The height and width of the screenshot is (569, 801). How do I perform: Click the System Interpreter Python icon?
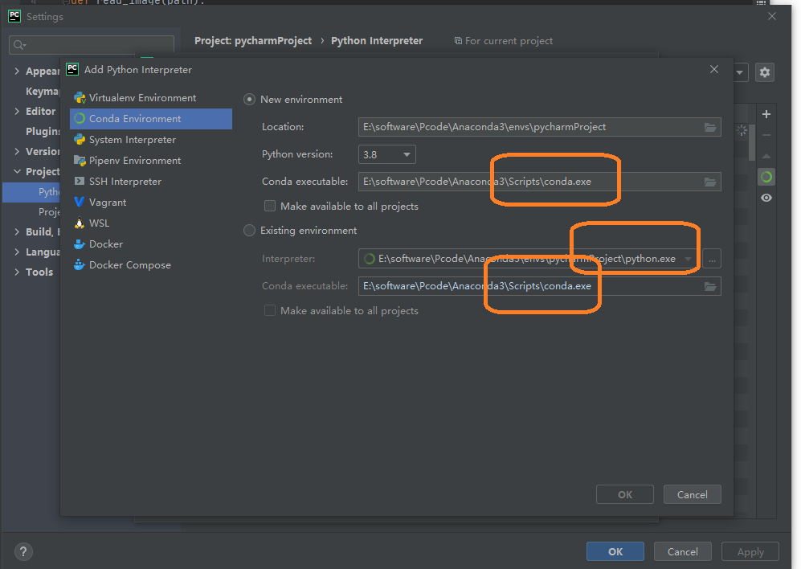click(x=80, y=140)
